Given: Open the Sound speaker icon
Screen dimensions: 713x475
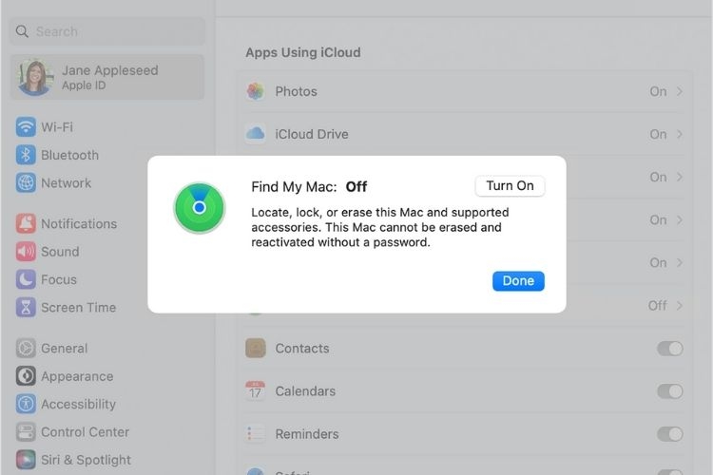Looking at the screenshot, I should tap(26, 252).
